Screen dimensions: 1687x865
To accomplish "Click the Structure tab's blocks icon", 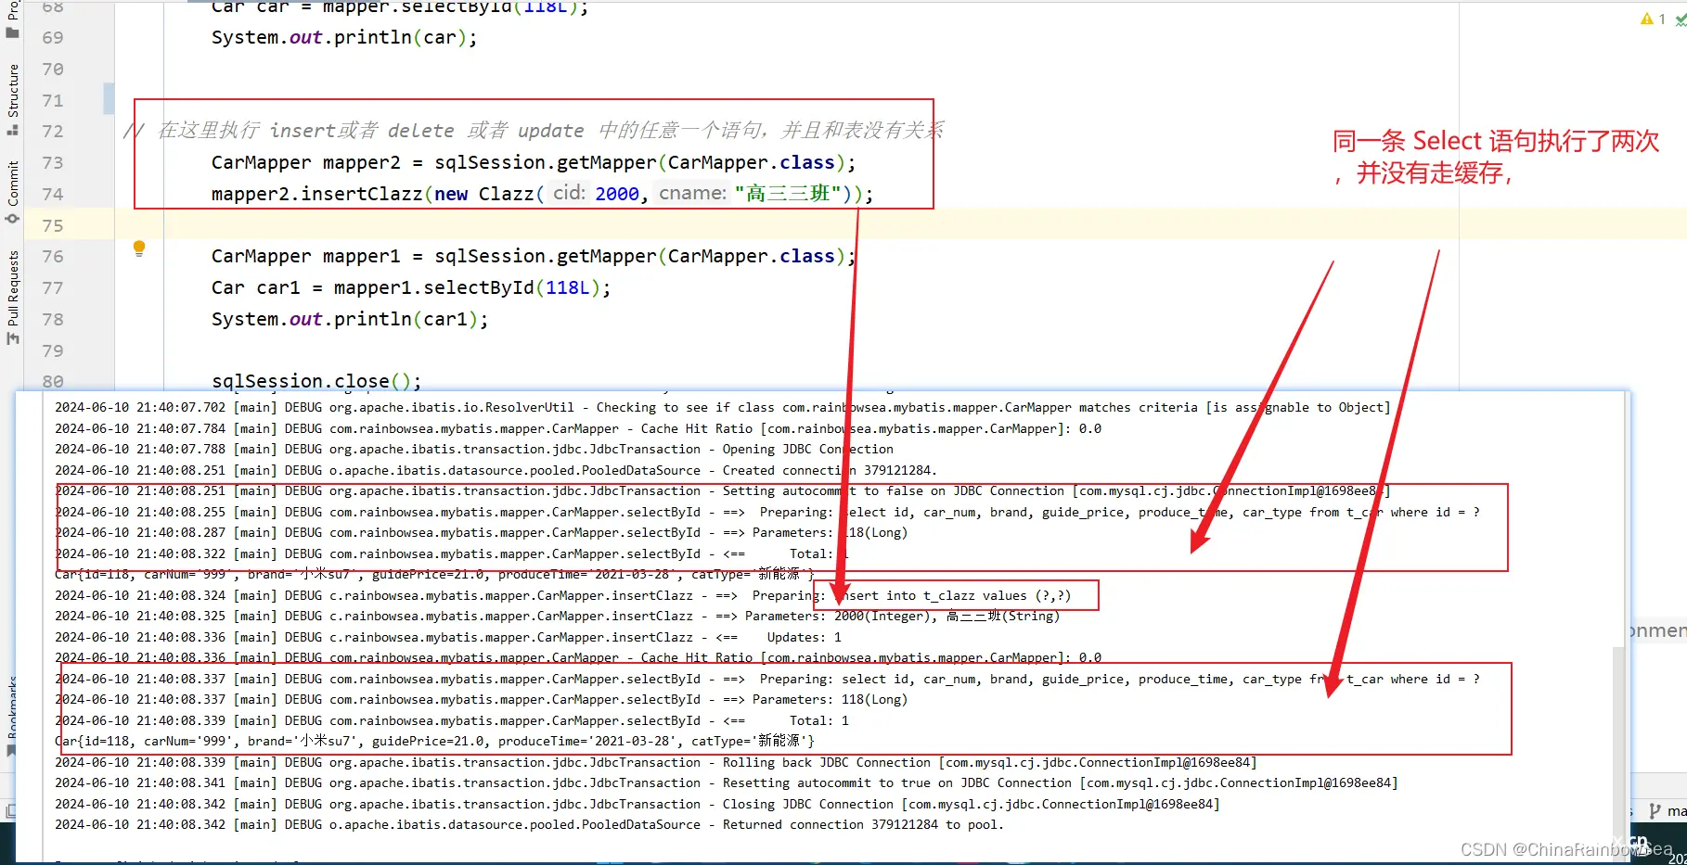I will coord(13,130).
